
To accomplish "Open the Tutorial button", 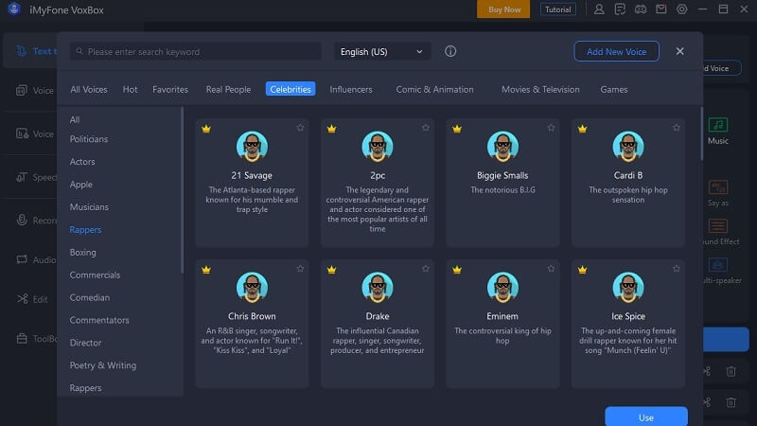I will 557,9.
